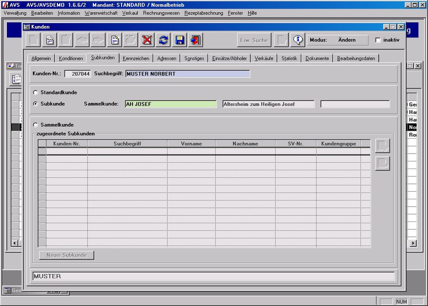Click the green Sammelkunde field AH JOSEF

pyautogui.click(x=171, y=104)
